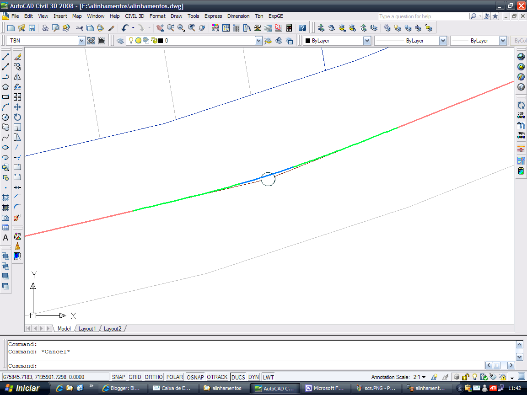527x395 pixels.
Task: Switch to the Layout1 tab
Action: tap(87, 329)
